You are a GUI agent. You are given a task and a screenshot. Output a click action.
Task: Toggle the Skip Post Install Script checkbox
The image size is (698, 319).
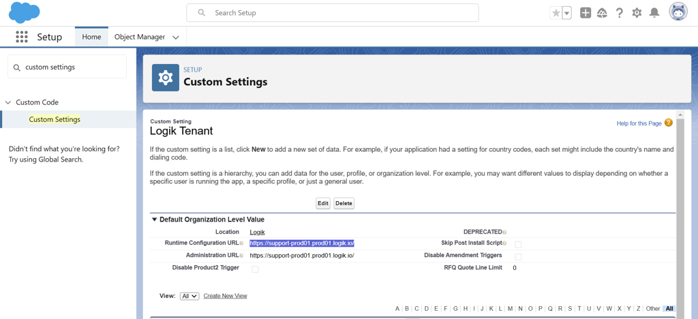(x=518, y=244)
